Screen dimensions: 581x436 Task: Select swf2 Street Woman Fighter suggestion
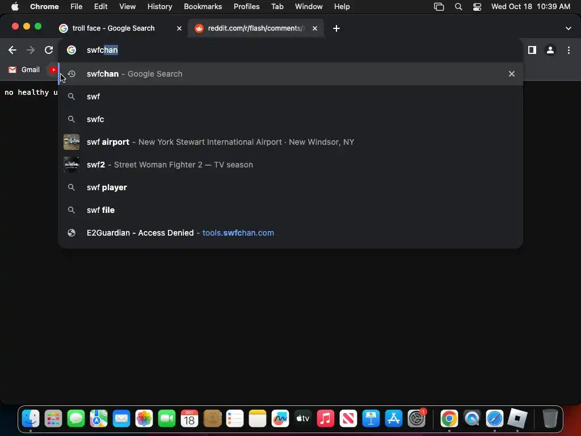[290, 165]
